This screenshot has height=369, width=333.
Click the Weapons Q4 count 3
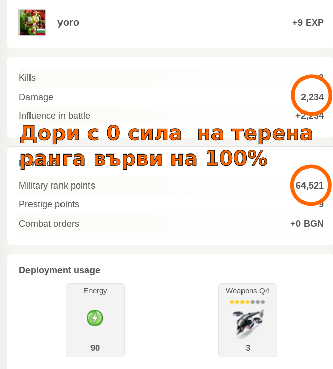click(248, 348)
